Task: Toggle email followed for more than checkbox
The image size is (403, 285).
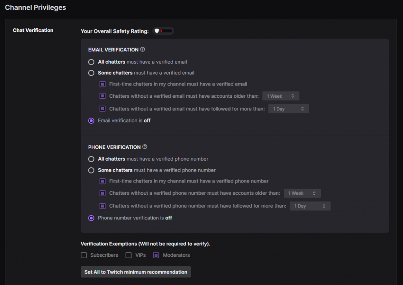Action: tap(103, 109)
